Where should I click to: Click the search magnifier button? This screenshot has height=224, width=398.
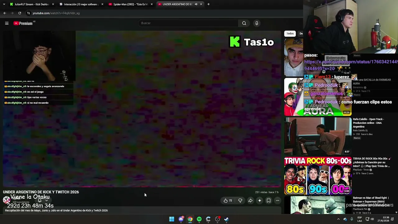[x=244, y=23]
